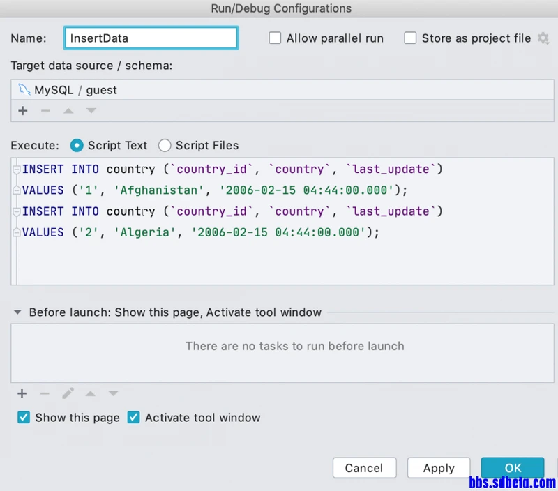Click the 'Target data source / schema:' label

coord(91,66)
